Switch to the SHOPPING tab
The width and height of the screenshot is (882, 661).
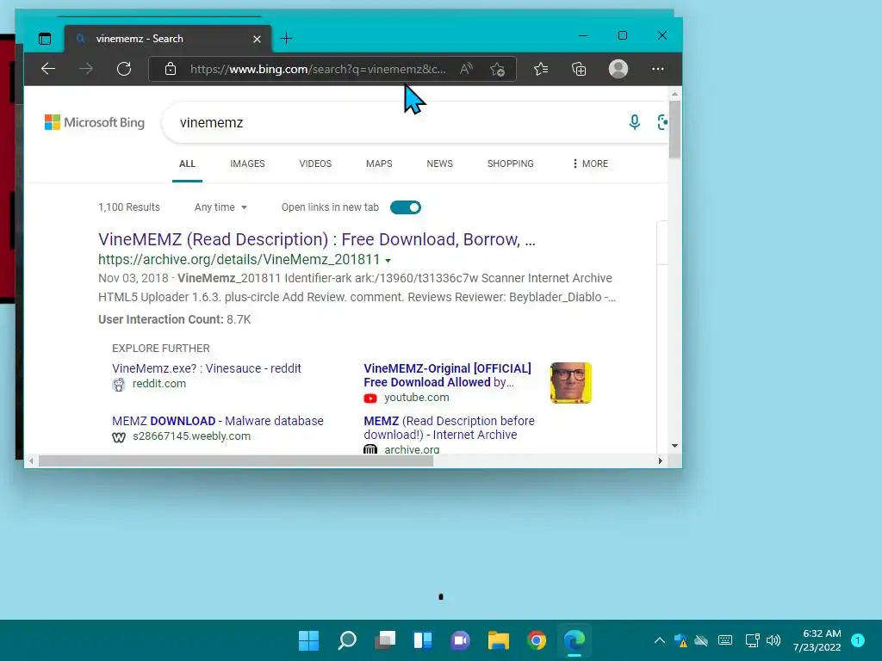[x=510, y=164]
